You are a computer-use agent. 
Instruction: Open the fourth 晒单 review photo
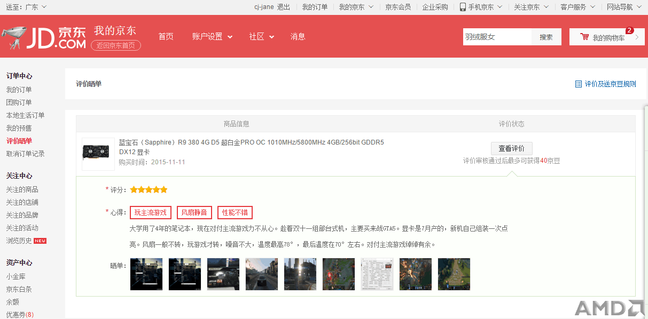pyautogui.click(x=262, y=274)
